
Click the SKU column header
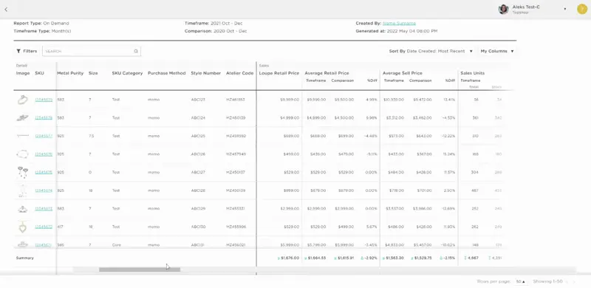pos(40,73)
